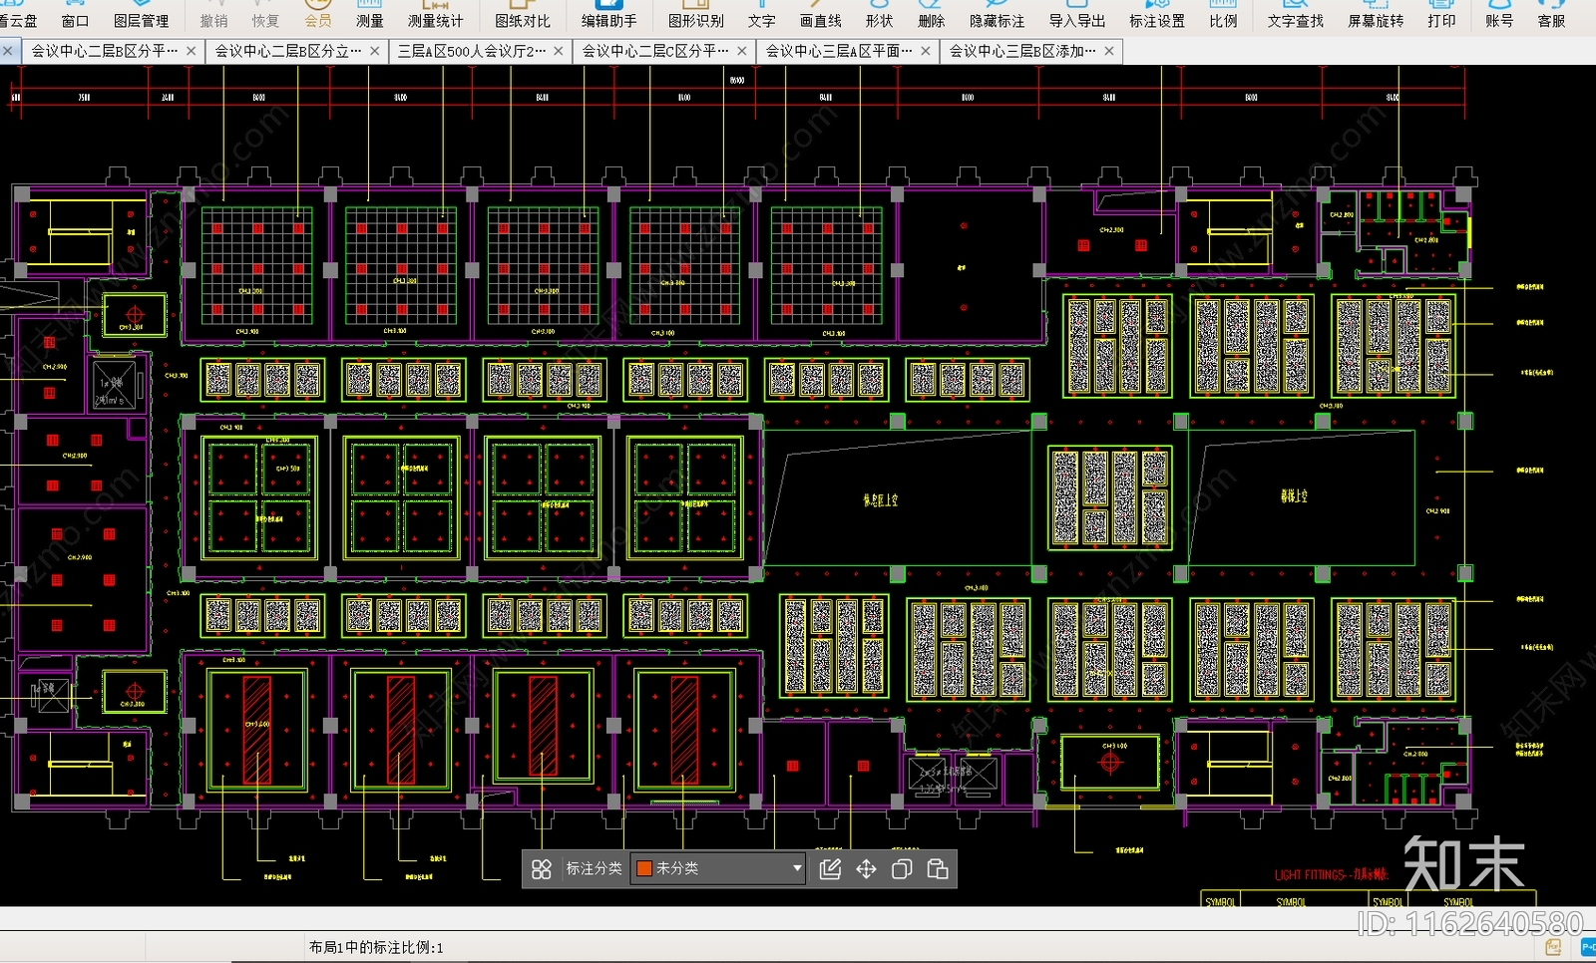Viewport: 1596px width, 963px height.
Task: Open the 窗口 (Window) toolbar menu
Action: click(75, 14)
